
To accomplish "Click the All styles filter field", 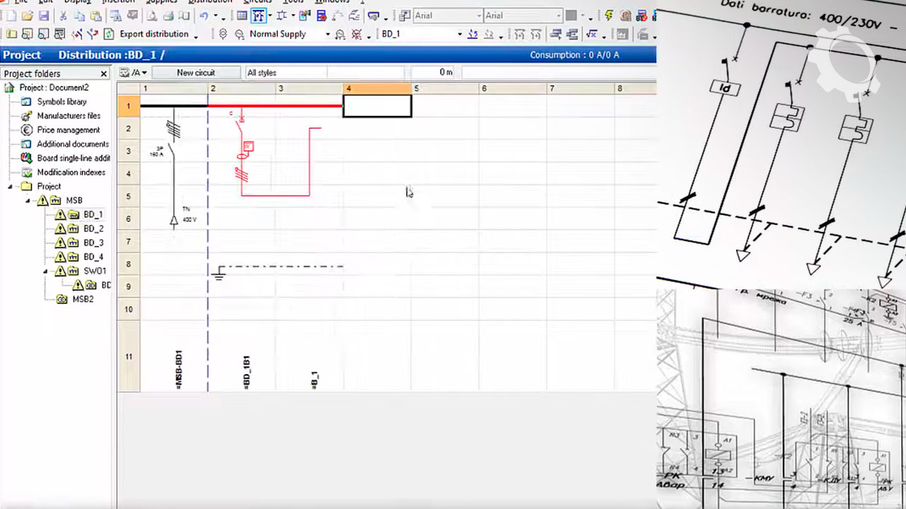I will click(285, 73).
